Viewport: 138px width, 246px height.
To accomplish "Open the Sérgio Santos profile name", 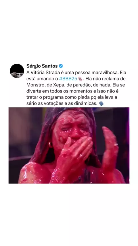I will 42,66.
